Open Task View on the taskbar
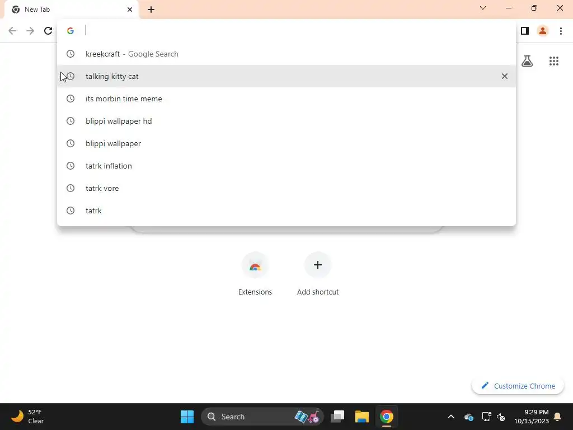Viewport: 573px width, 430px height. click(x=337, y=417)
